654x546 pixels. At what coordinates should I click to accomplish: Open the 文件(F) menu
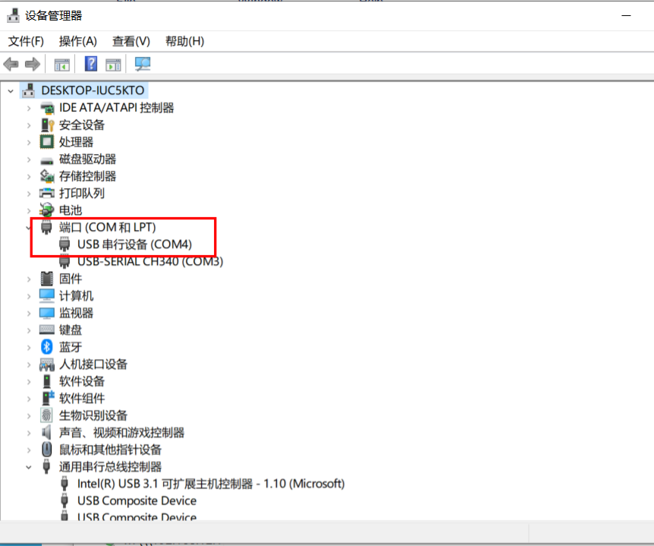26,41
